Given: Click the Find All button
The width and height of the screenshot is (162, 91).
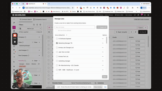Looking at the screenshot, I should 143,32.
